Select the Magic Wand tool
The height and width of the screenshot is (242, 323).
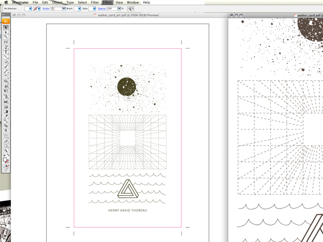(x=6, y=37)
